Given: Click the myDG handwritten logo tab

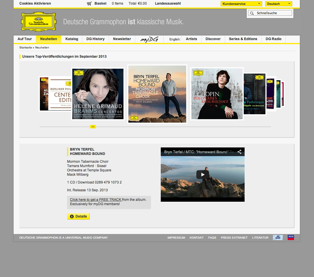Looking at the screenshot, I should coord(149,39).
